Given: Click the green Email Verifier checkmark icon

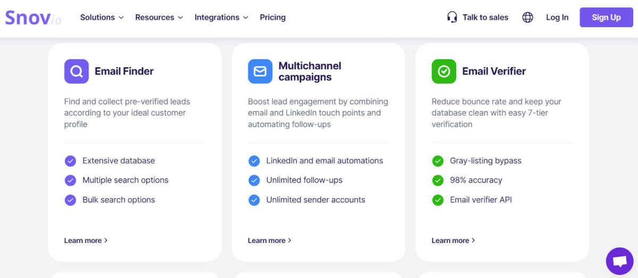Looking at the screenshot, I should click(x=444, y=71).
